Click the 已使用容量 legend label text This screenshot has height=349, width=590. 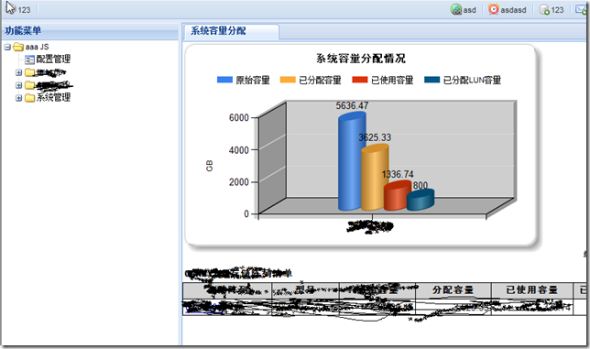[392, 80]
